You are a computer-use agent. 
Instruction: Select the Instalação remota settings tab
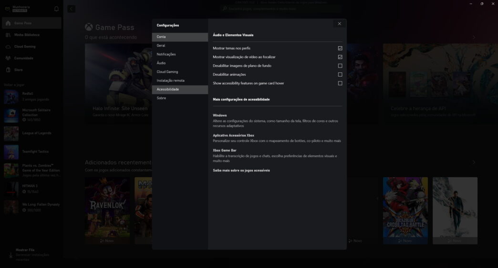180,81
